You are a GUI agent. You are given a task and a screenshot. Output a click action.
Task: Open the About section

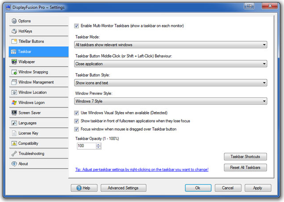click(39, 163)
